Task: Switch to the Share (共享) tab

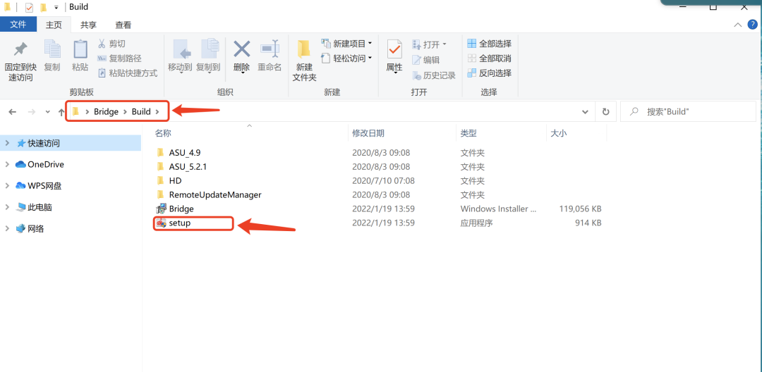Action: pyautogui.click(x=88, y=25)
